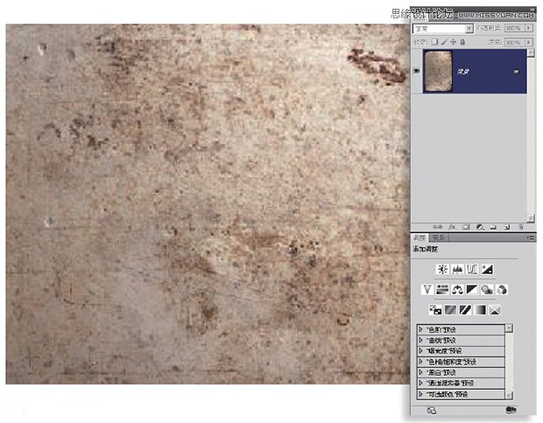Click the presets list scroll up arrow

pos(509,328)
